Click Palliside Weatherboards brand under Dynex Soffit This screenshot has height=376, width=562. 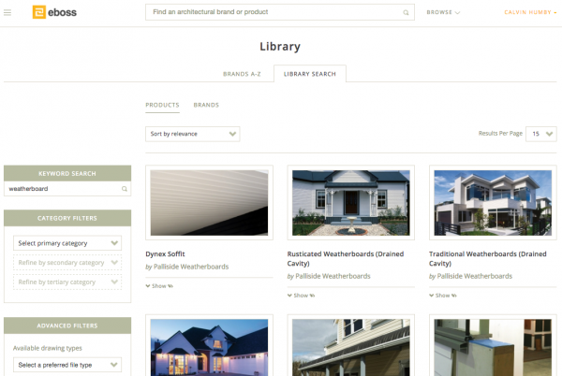click(191, 267)
